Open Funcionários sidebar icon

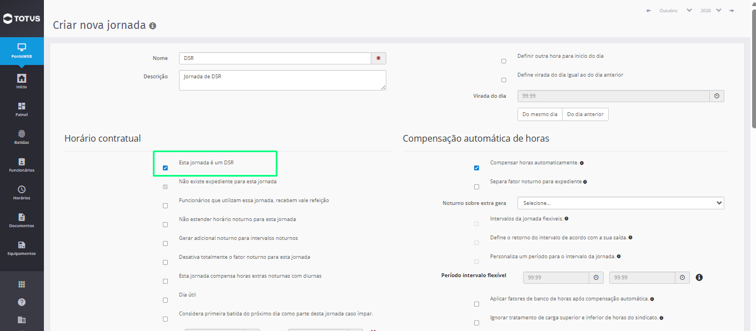(22, 162)
